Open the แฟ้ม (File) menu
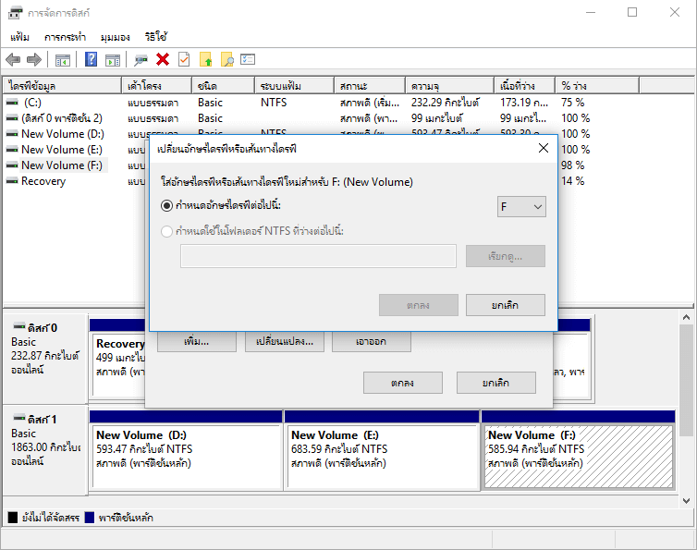The height and width of the screenshot is (550, 697). (x=20, y=37)
